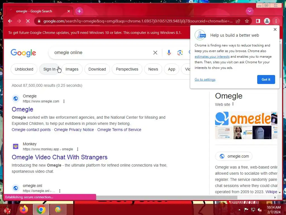Select the App filter chip
286x215 pixels.
[x=171, y=69]
